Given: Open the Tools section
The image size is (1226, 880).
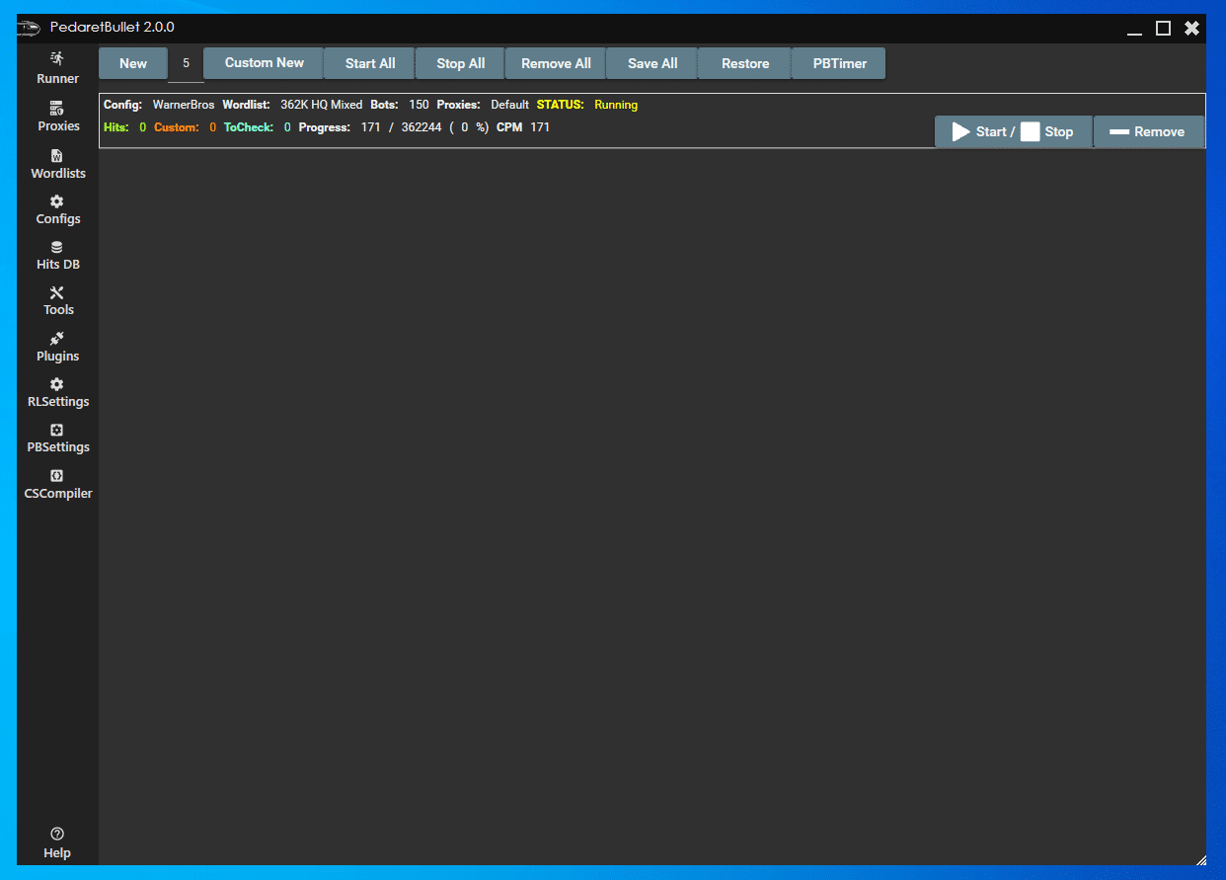Looking at the screenshot, I should (57, 300).
